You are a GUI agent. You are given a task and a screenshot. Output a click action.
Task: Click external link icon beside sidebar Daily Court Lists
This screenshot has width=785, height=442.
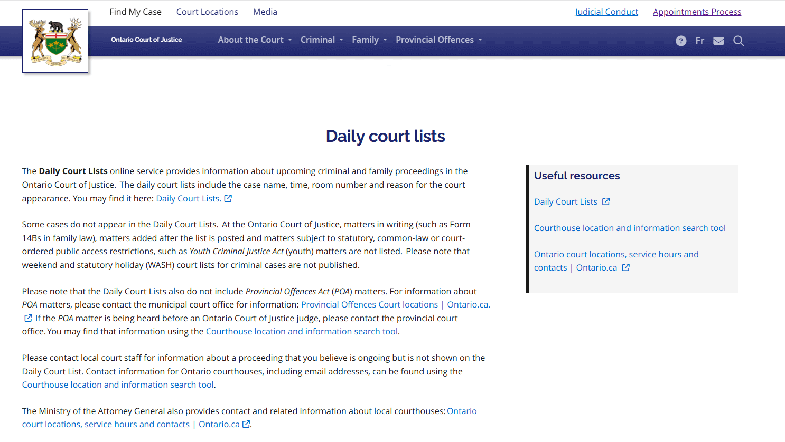coord(606,201)
